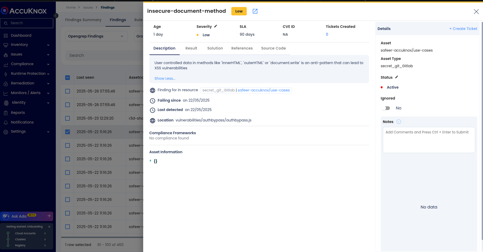Edit Severity pencil icon

(216, 26)
